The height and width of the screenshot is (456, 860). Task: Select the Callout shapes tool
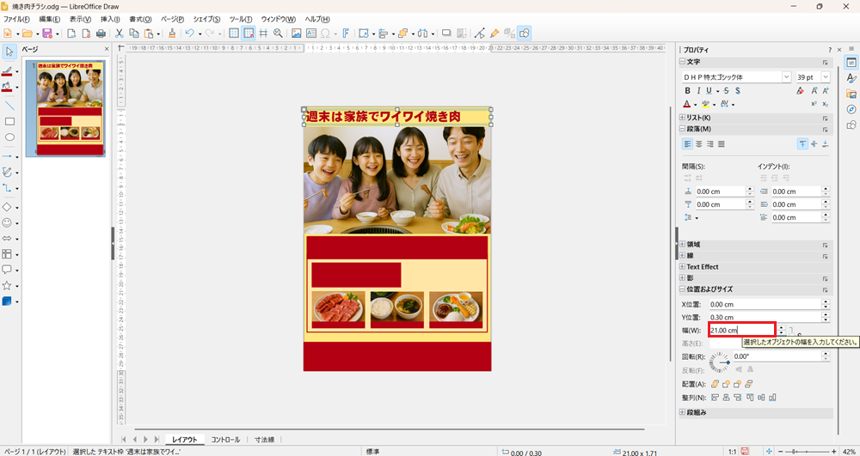click(7, 270)
